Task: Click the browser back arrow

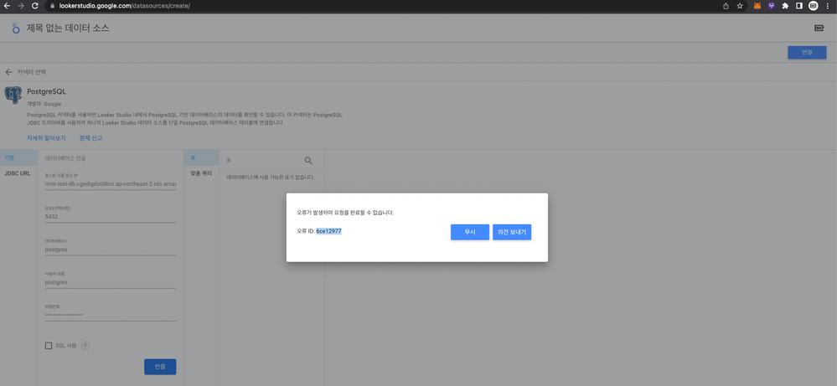Action: point(8,6)
